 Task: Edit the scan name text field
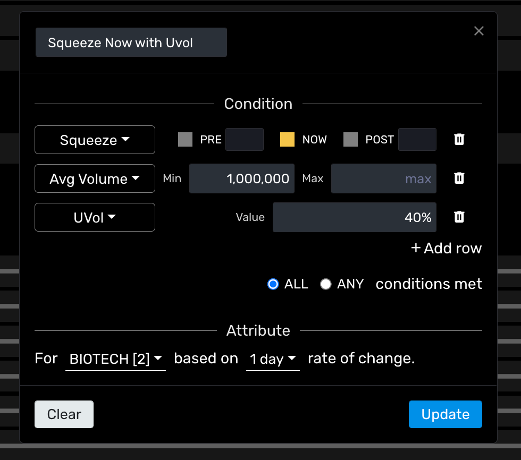tap(131, 42)
